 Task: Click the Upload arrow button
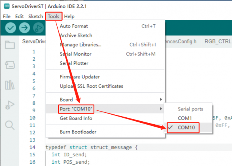pos(24,28)
